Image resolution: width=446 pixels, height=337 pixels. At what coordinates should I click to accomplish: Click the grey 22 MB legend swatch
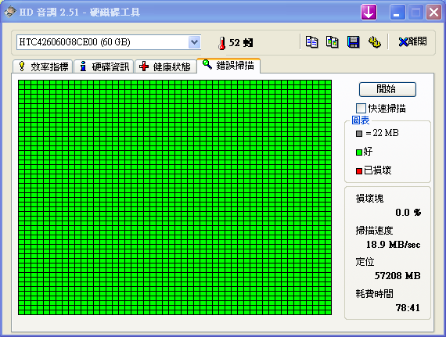[359, 134]
